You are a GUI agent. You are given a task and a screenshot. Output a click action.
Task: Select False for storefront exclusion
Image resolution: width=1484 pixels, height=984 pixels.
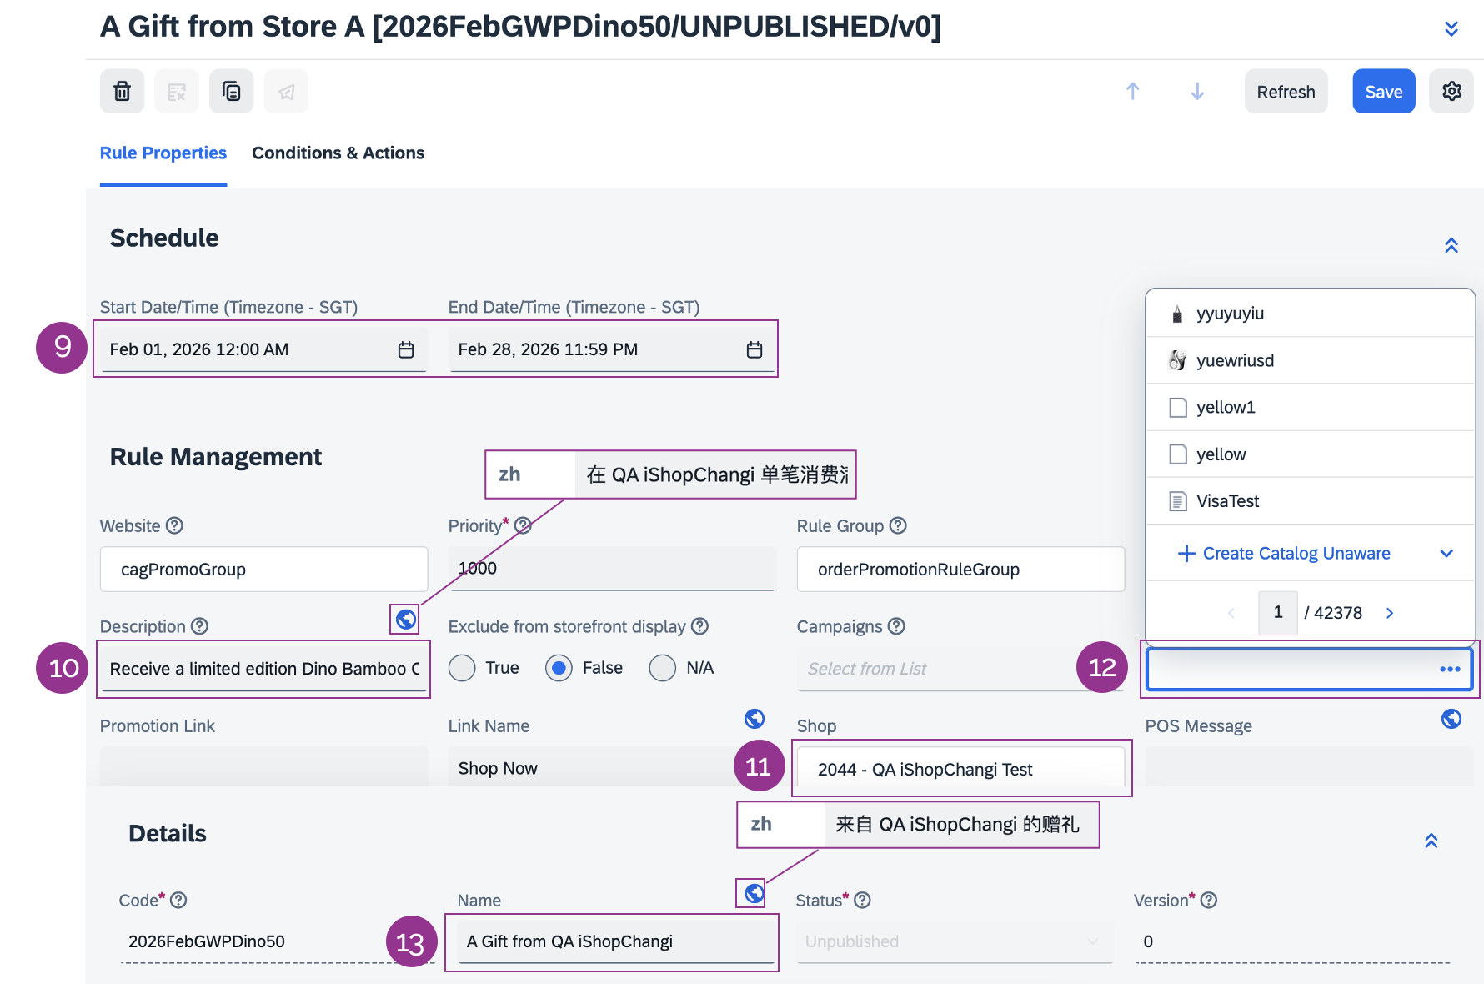(x=559, y=668)
